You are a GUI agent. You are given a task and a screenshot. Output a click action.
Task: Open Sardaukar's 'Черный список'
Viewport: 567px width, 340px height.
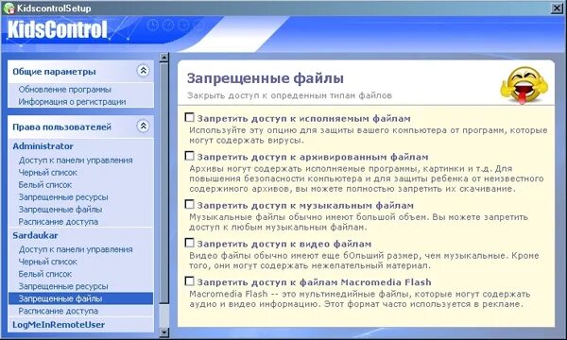pyautogui.click(x=48, y=262)
